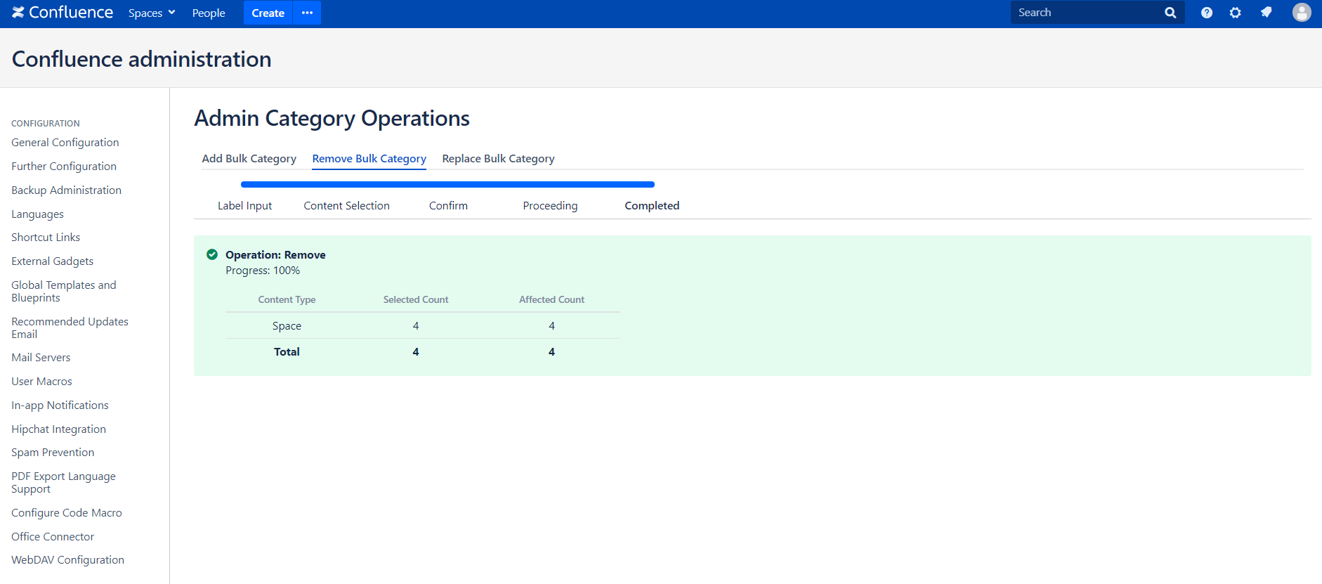Open Further Configuration link
The height and width of the screenshot is (584, 1322).
(64, 167)
